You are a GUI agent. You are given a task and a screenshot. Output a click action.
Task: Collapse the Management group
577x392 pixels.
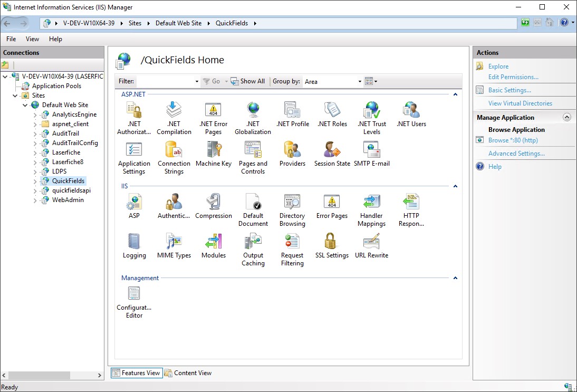[455, 278]
